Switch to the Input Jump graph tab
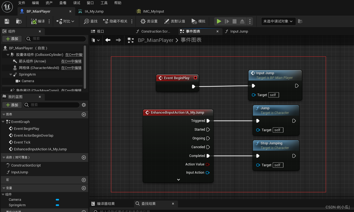Image resolution: width=354 pixels, height=212 pixels. (x=239, y=31)
